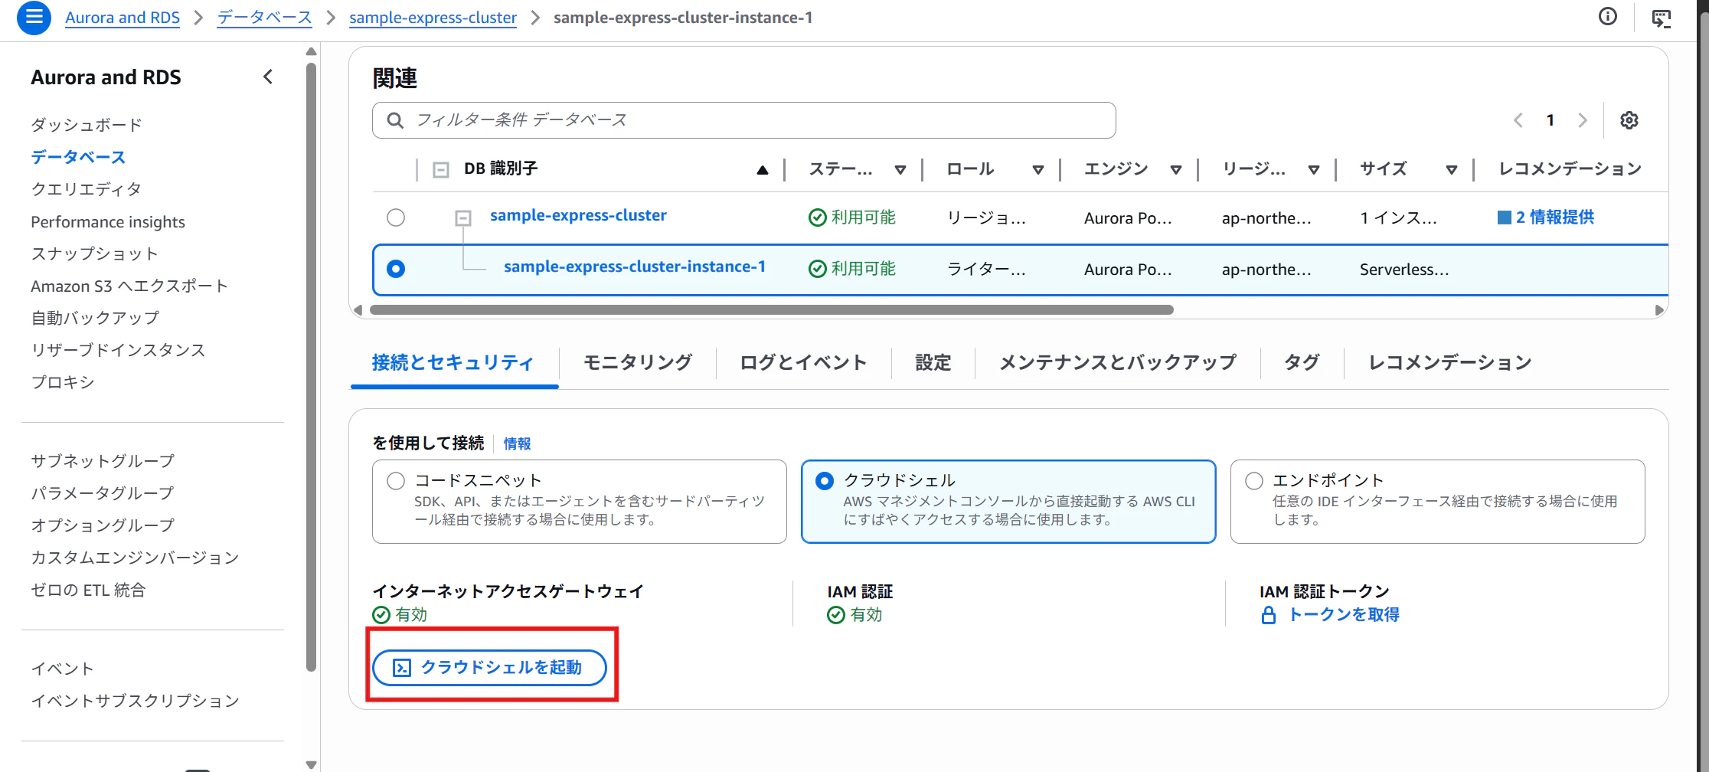Collapse the sample-express-cluster tree node
Image resolution: width=1709 pixels, height=772 pixels.
(x=463, y=218)
